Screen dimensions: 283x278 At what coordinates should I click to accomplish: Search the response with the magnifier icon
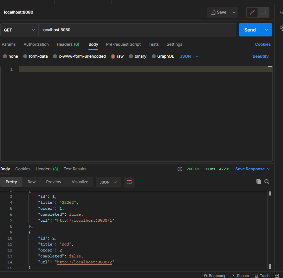(x=267, y=182)
